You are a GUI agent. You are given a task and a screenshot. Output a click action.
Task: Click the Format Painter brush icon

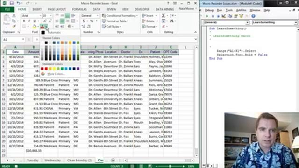point(14,26)
